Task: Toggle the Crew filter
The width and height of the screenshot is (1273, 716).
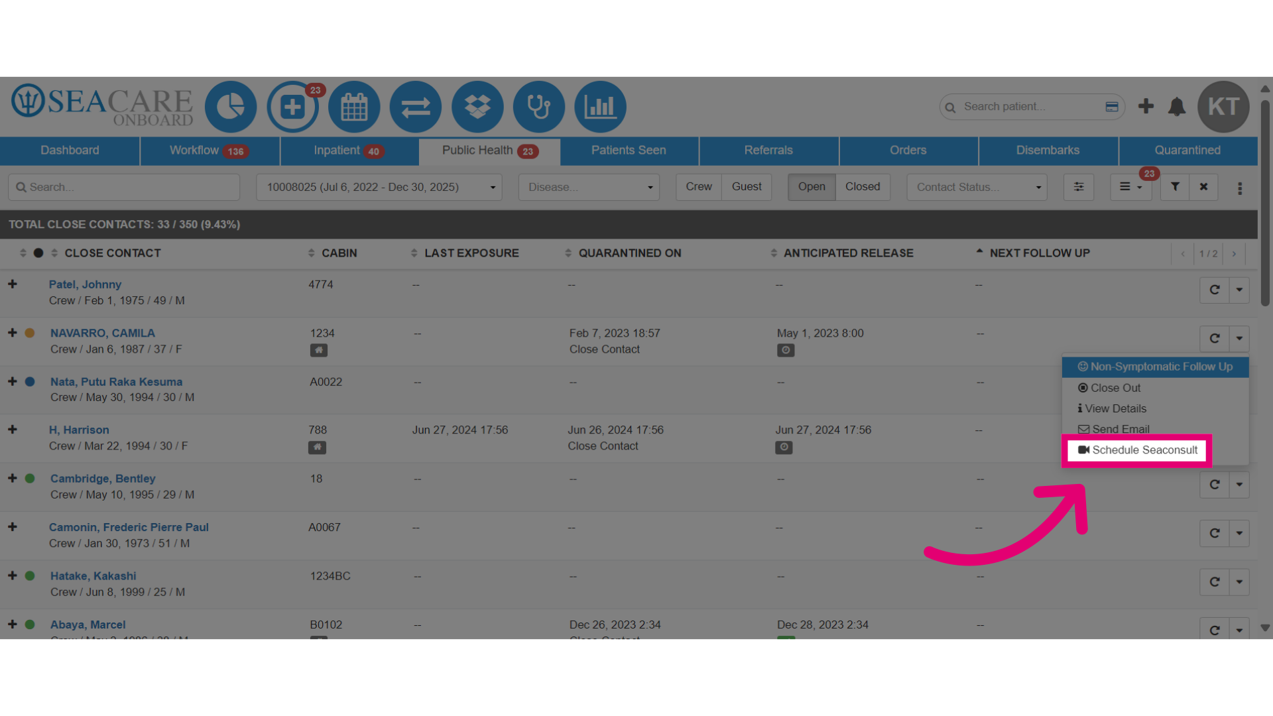Action: point(699,187)
